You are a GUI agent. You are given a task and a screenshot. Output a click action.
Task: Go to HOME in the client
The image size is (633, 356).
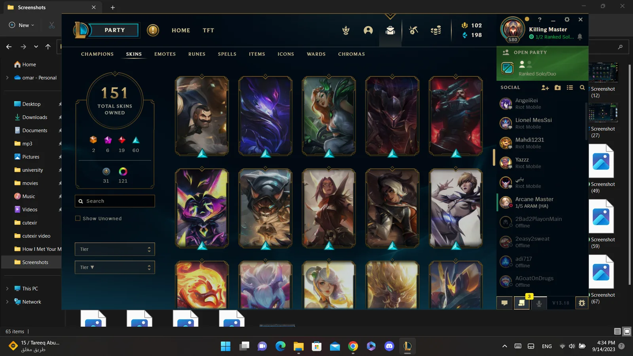pos(181,30)
